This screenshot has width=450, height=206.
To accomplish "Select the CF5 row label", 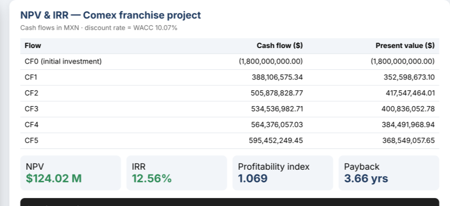I will pos(31,140).
